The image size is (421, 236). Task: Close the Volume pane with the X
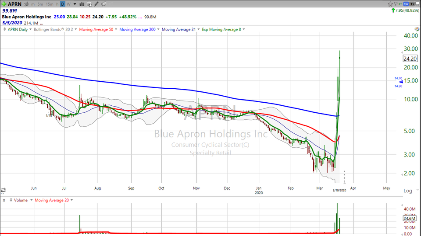[4, 200]
